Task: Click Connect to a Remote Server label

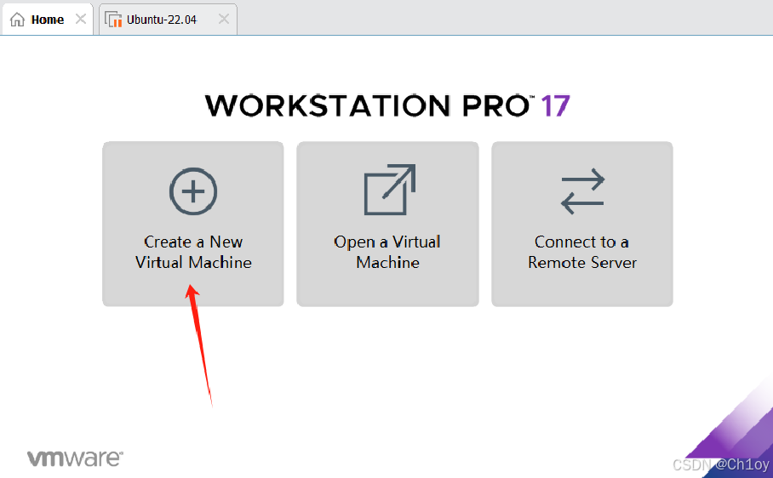Action: click(582, 252)
